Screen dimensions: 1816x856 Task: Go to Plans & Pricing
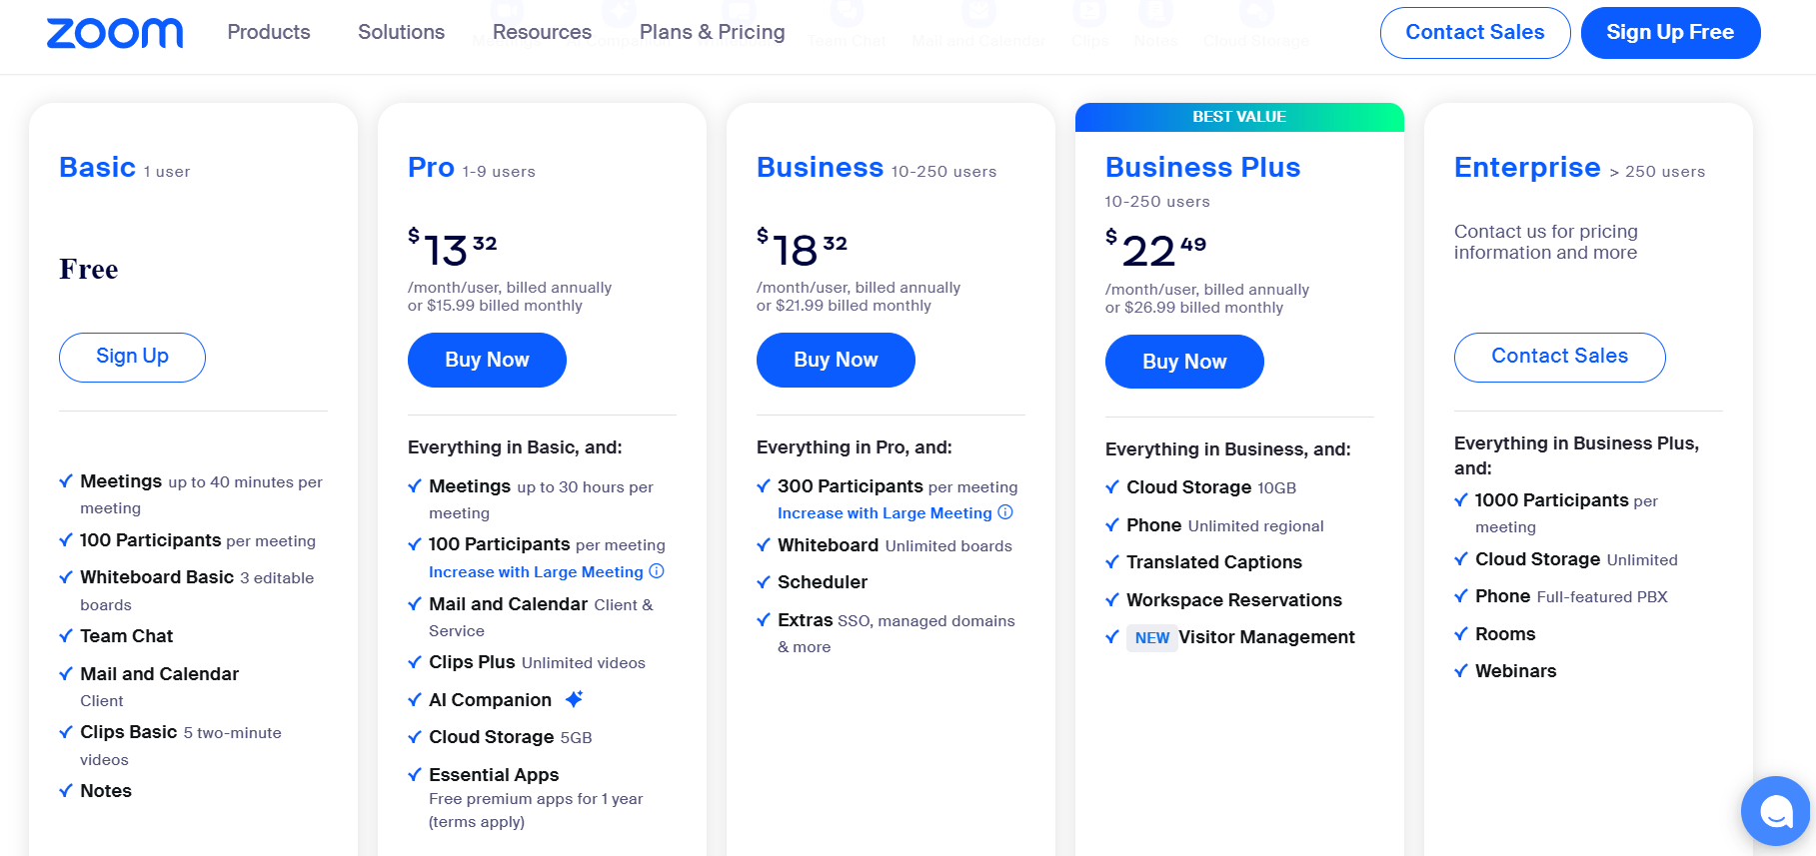[712, 32]
